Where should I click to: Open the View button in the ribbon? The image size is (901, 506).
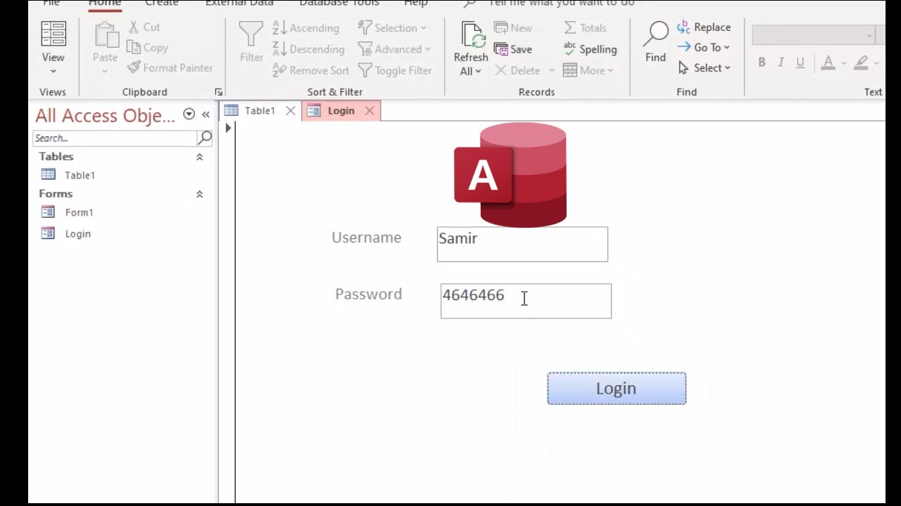(53, 48)
